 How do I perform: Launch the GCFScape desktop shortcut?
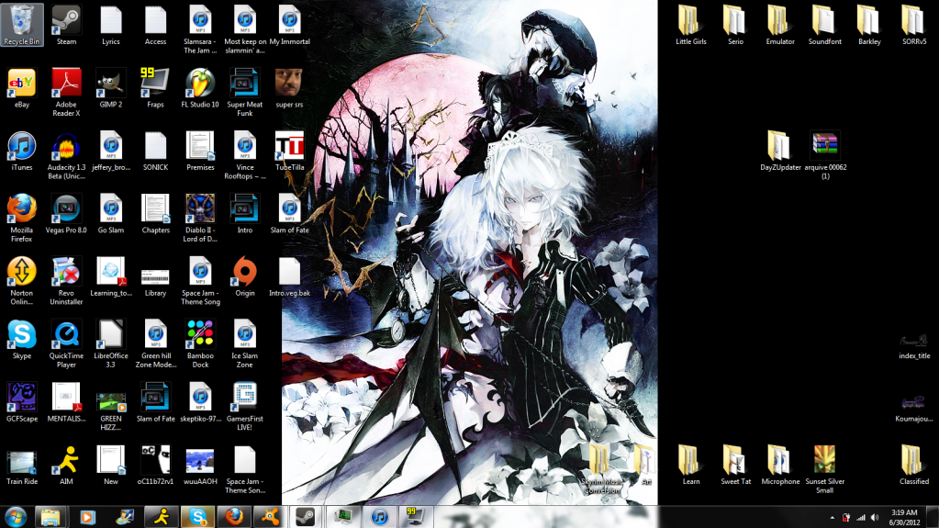tap(21, 402)
